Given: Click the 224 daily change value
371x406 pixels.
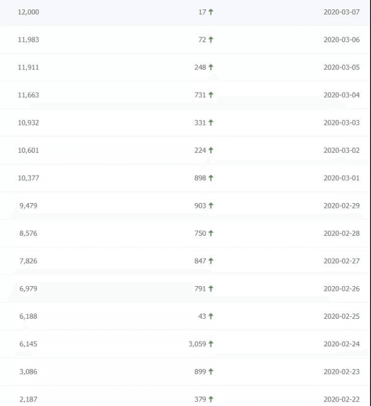Looking at the screenshot, I should [200, 150].
